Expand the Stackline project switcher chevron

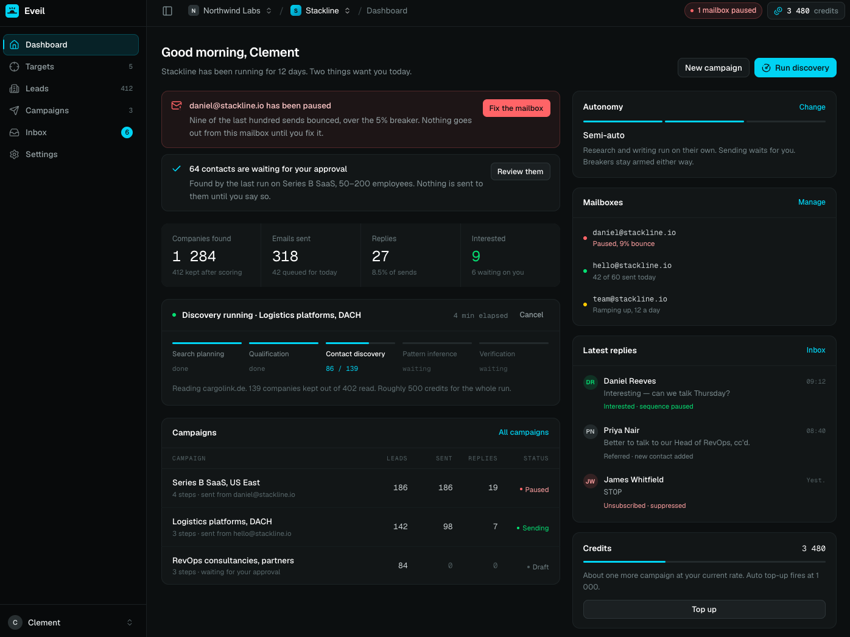[347, 10]
